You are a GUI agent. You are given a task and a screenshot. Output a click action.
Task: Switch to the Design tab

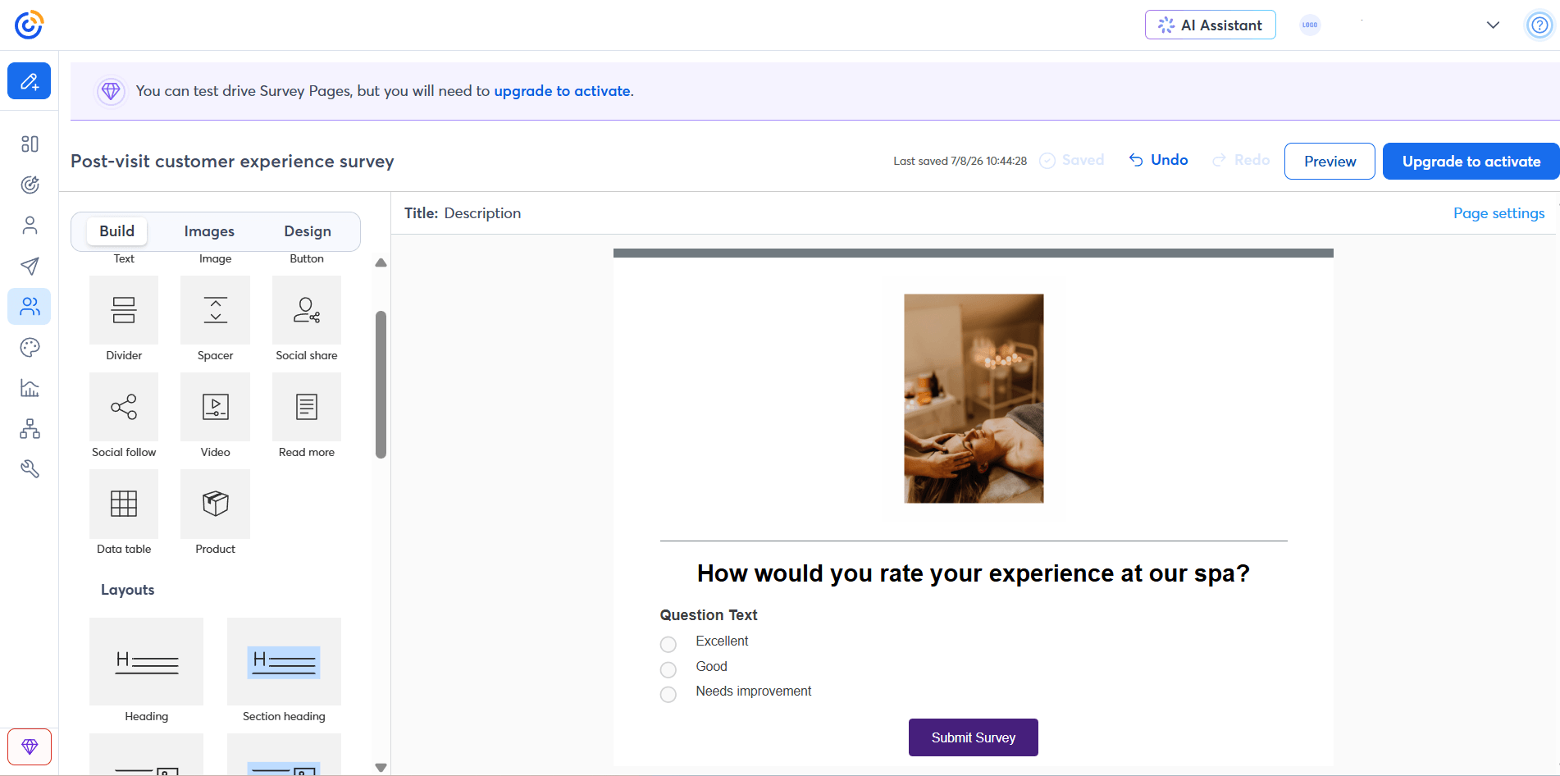(x=308, y=231)
